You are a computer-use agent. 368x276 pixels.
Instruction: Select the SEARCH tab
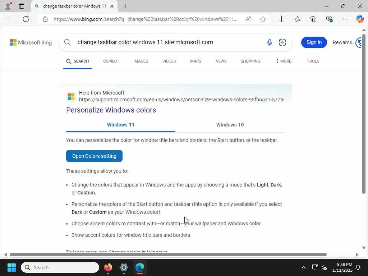78,61
